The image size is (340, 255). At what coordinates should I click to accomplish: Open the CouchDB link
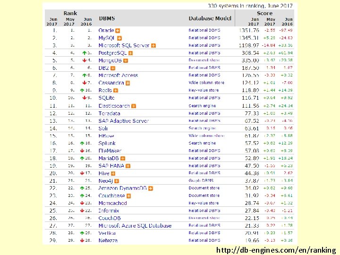point(110,218)
